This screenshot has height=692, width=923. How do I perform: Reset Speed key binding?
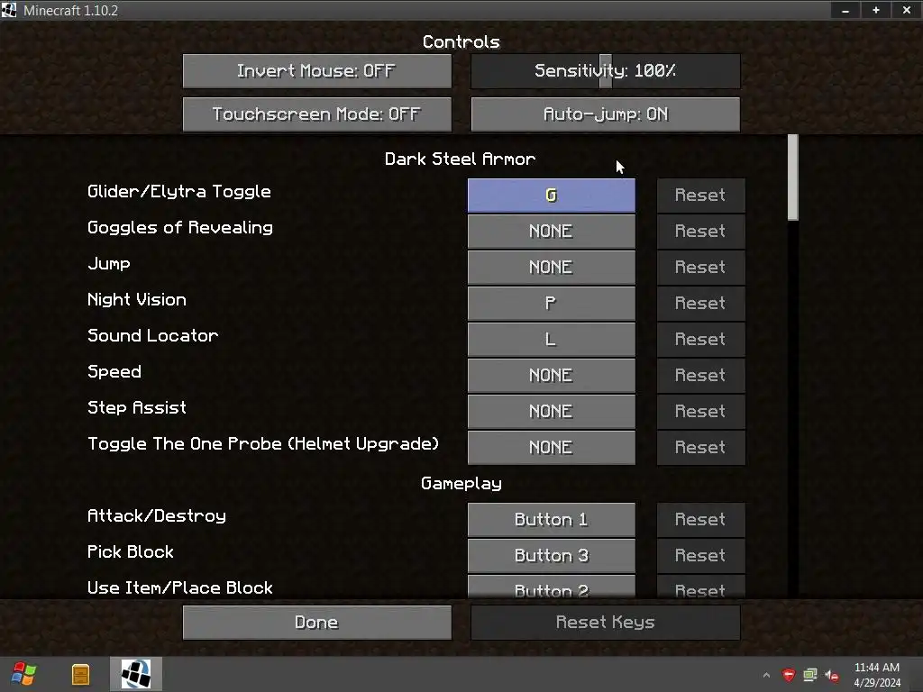[700, 376]
